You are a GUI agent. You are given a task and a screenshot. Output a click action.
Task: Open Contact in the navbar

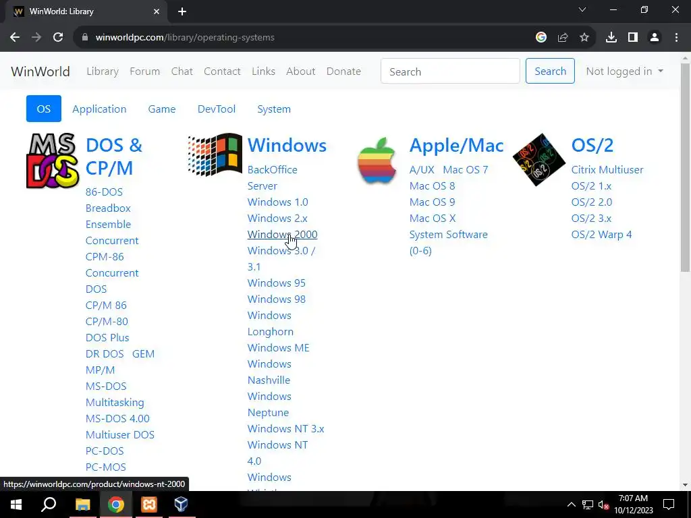click(222, 71)
